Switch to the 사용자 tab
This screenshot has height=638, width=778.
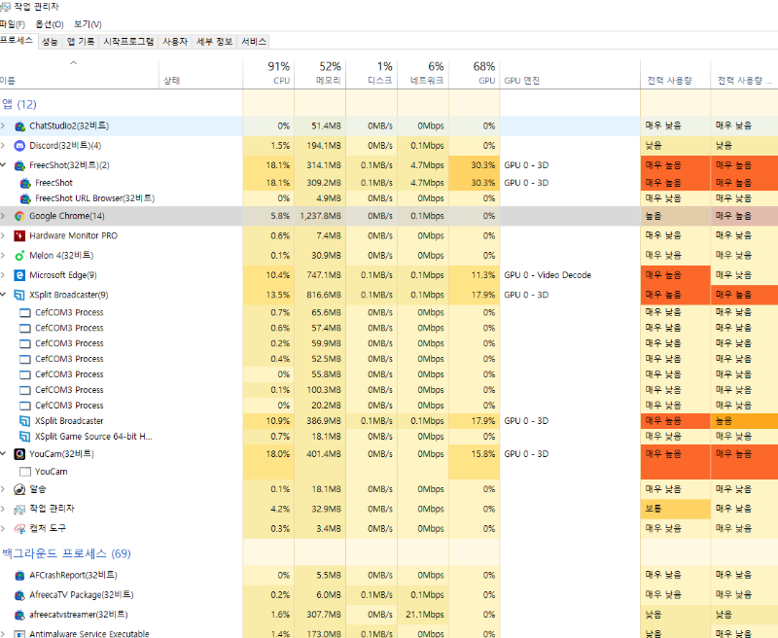175,42
